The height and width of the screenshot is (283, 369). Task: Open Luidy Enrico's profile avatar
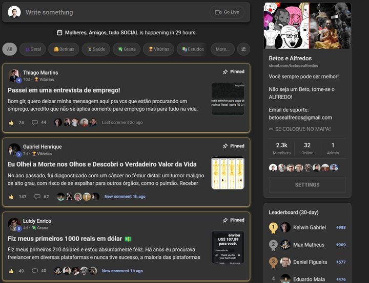click(14, 224)
